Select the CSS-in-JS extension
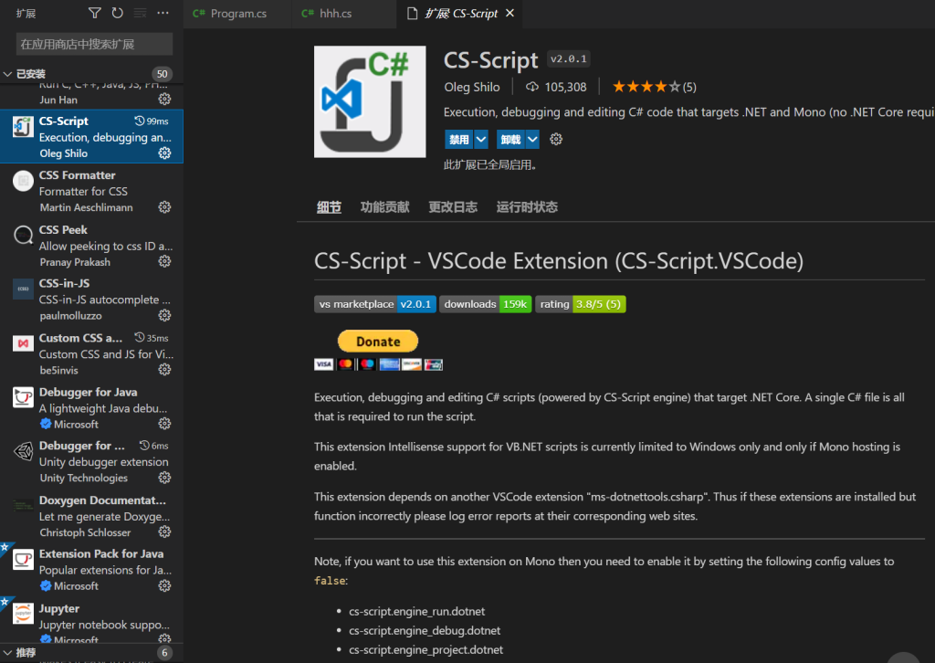This screenshot has width=935, height=663. point(92,299)
